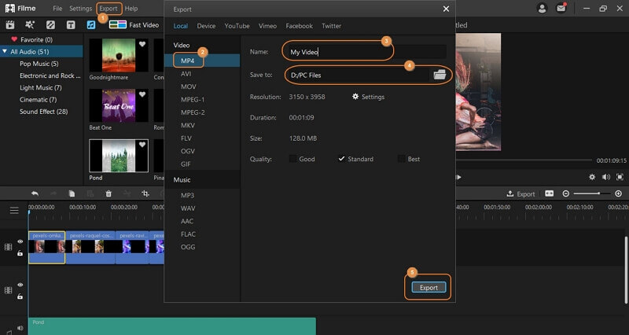
Task: Open the File menu
Action: click(57, 9)
